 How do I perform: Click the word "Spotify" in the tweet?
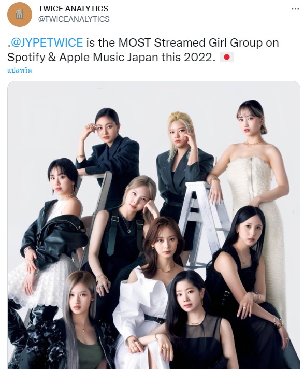[26, 58]
